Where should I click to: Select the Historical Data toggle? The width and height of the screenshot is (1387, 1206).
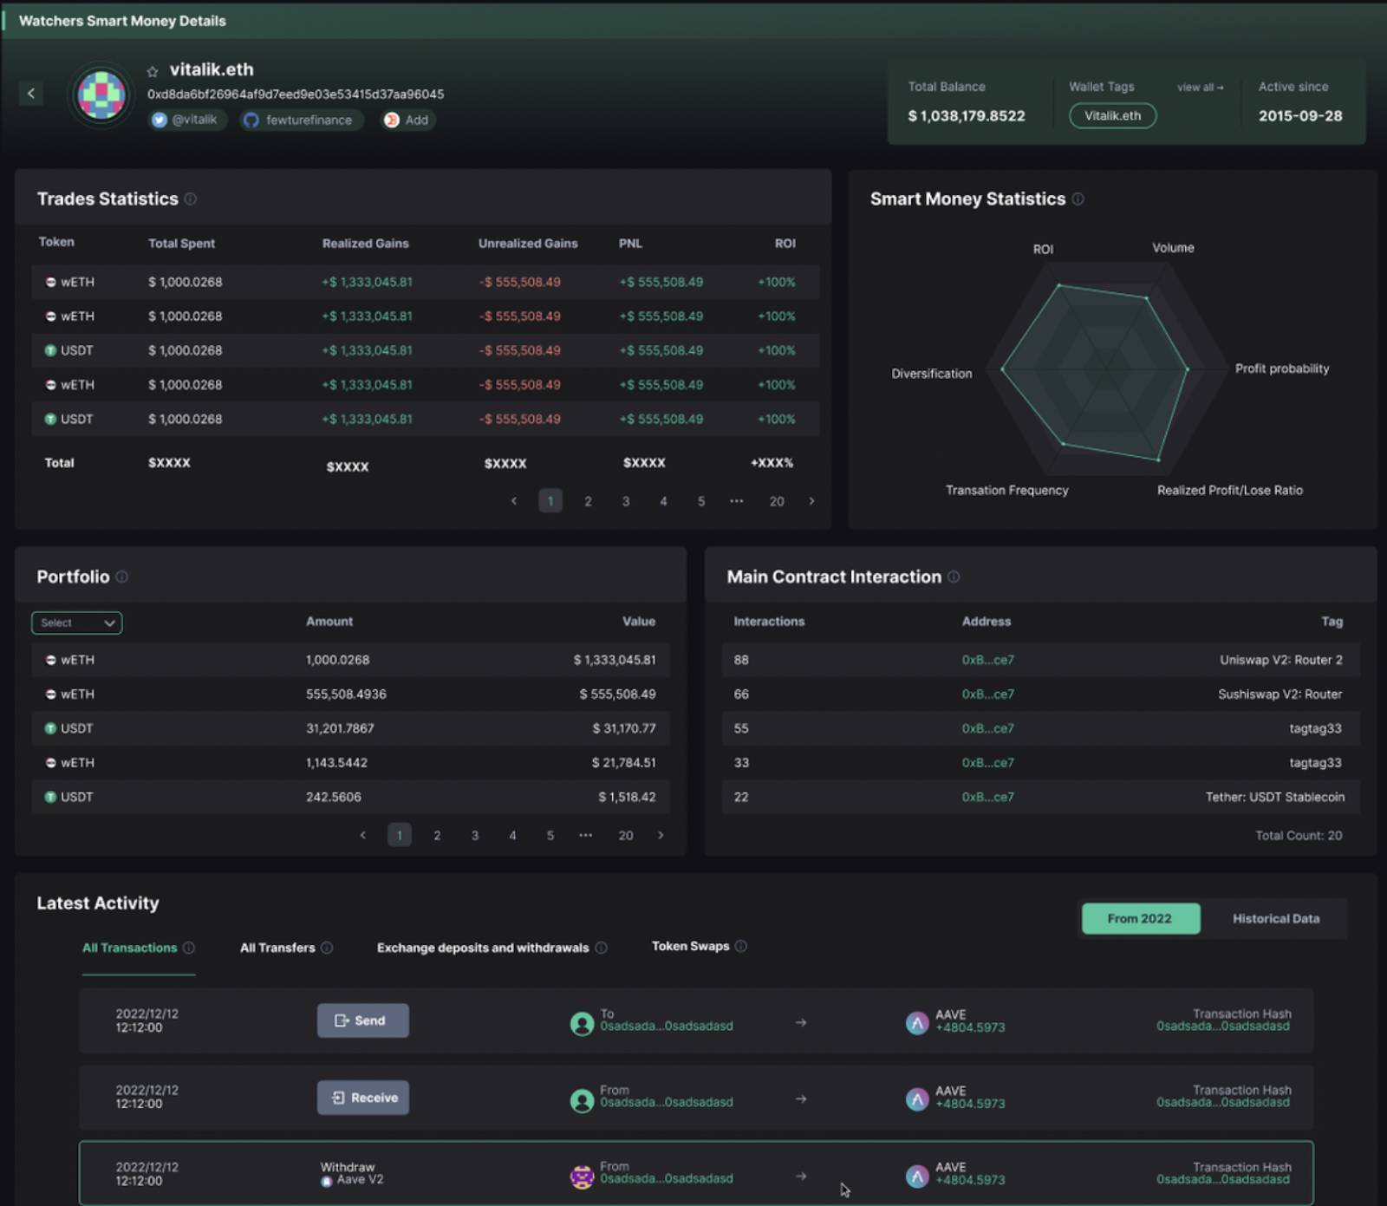pyautogui.click(x=1276, y=918)
